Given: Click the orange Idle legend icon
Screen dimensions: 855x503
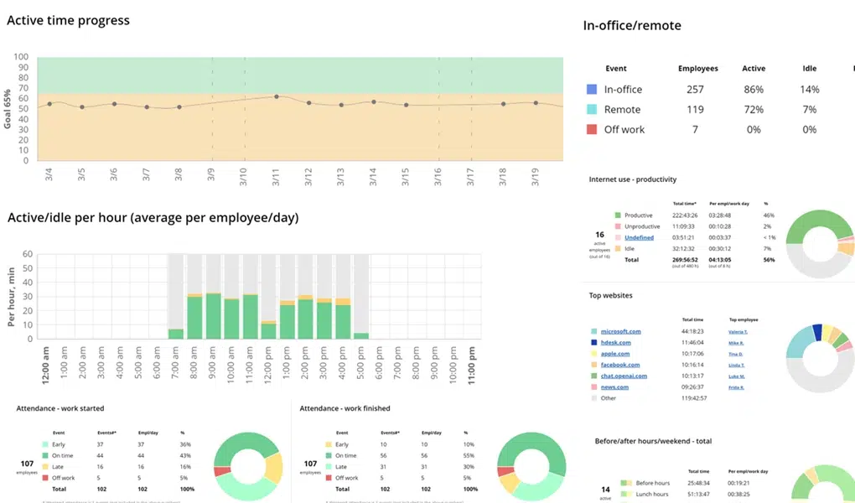Looking at the screenshot, I should click(x=618, y=248).
